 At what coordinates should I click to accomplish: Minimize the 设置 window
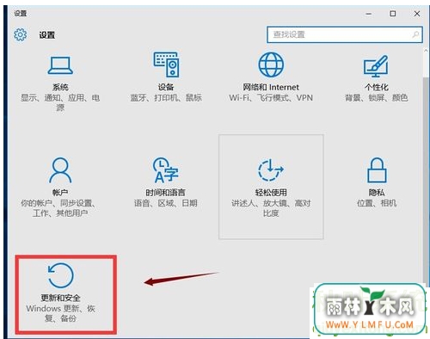[x=369, y=14]
